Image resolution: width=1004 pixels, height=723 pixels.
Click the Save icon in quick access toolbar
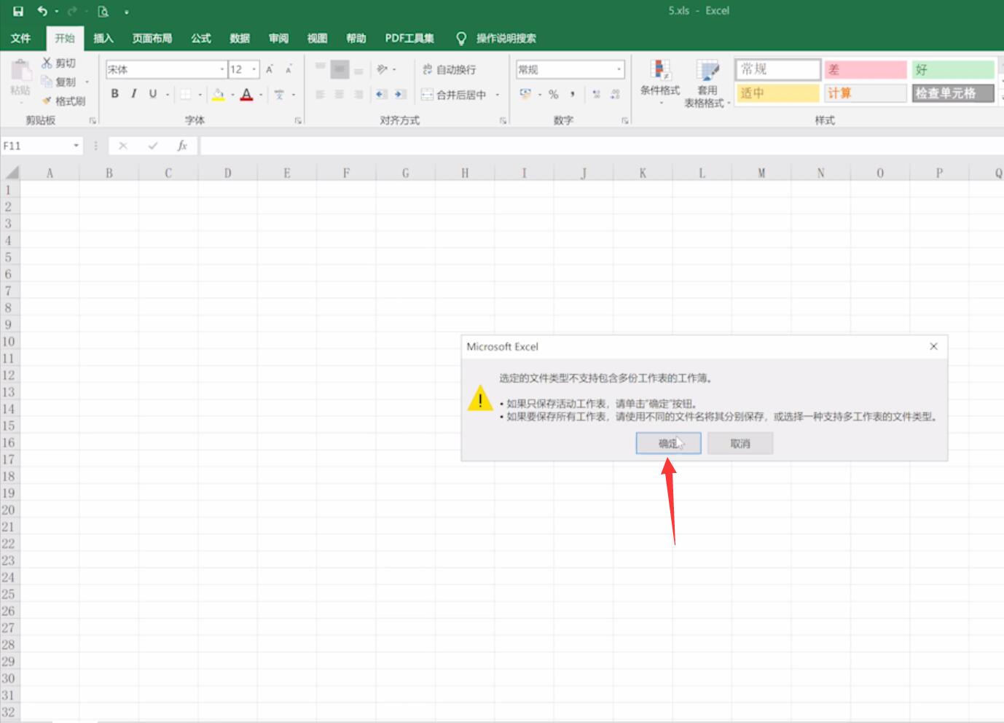click(x=18, y=11)
